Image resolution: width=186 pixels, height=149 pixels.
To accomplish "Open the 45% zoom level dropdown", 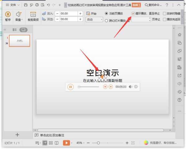I will 80,143.
